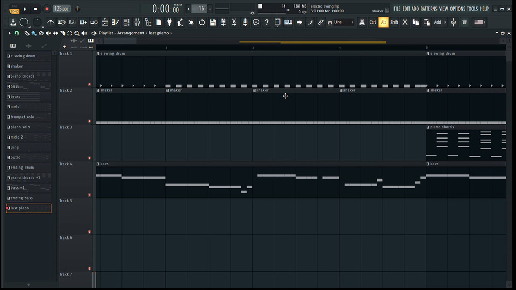
Task: Expand the Add button arrow
Action: pyautogui.click(x=445, y=23)
